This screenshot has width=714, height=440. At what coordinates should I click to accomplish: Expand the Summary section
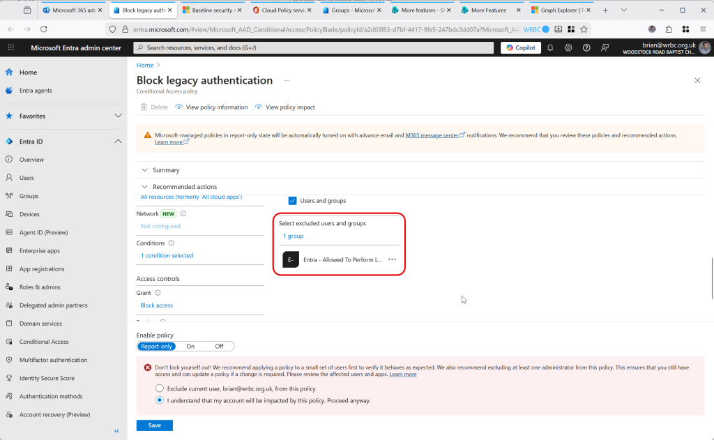point(166,170)
